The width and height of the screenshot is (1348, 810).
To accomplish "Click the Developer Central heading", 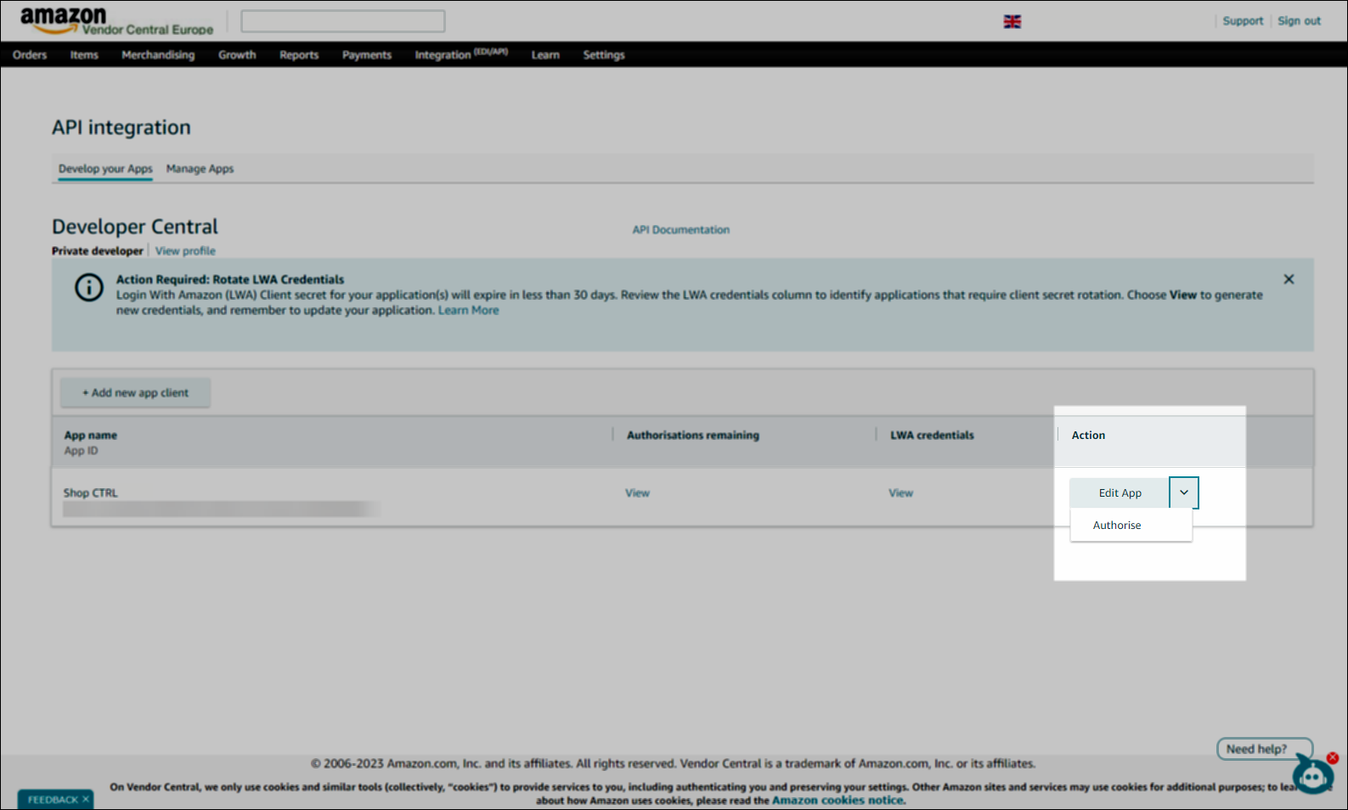I will (135, 227).
